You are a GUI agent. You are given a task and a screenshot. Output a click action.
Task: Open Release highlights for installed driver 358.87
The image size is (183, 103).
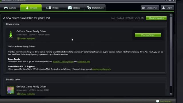(x=27, y=94)
